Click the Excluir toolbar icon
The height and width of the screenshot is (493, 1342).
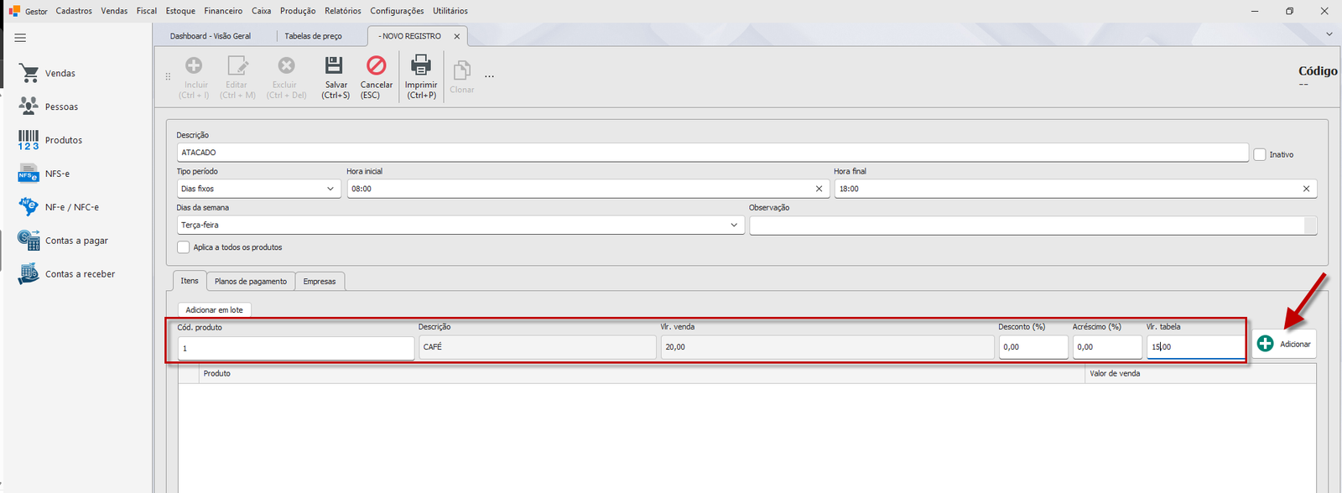pos(286,65)
